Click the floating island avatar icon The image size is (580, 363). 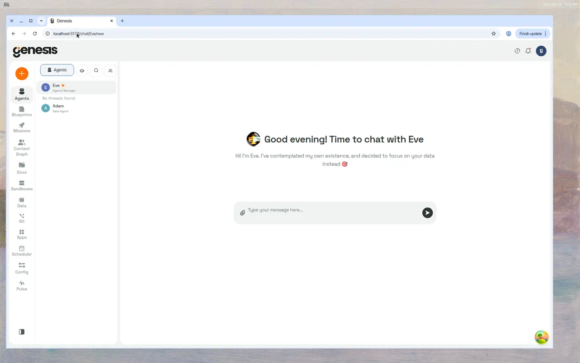click(541, 337)
